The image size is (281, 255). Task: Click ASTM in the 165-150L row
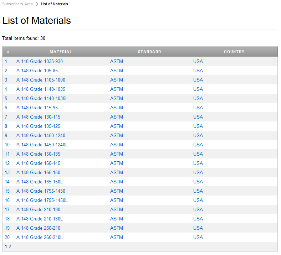tap(117, 182)
